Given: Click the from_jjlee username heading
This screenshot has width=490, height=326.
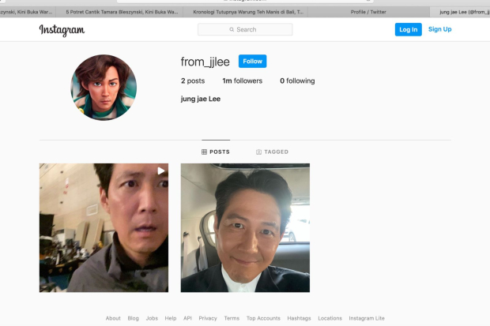Looking at the screenshot, I should (205, 62).
